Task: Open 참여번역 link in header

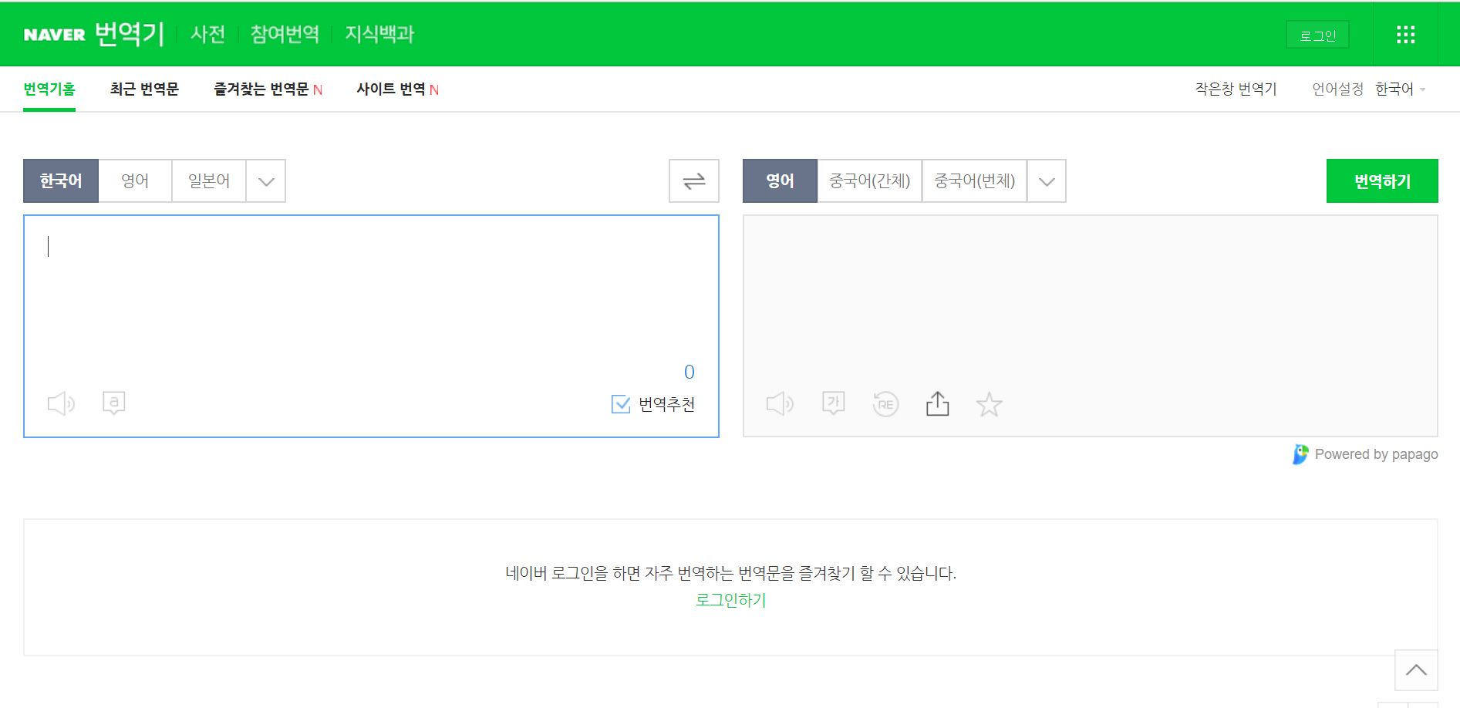Action: coord(285,34)
